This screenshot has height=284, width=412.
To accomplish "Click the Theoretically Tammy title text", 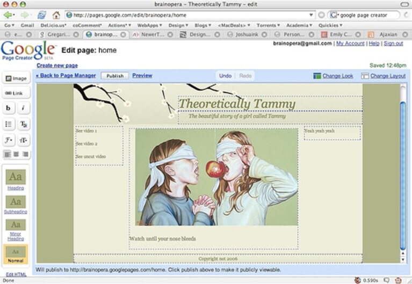I will pyautogui.click(x=237, y=104).
